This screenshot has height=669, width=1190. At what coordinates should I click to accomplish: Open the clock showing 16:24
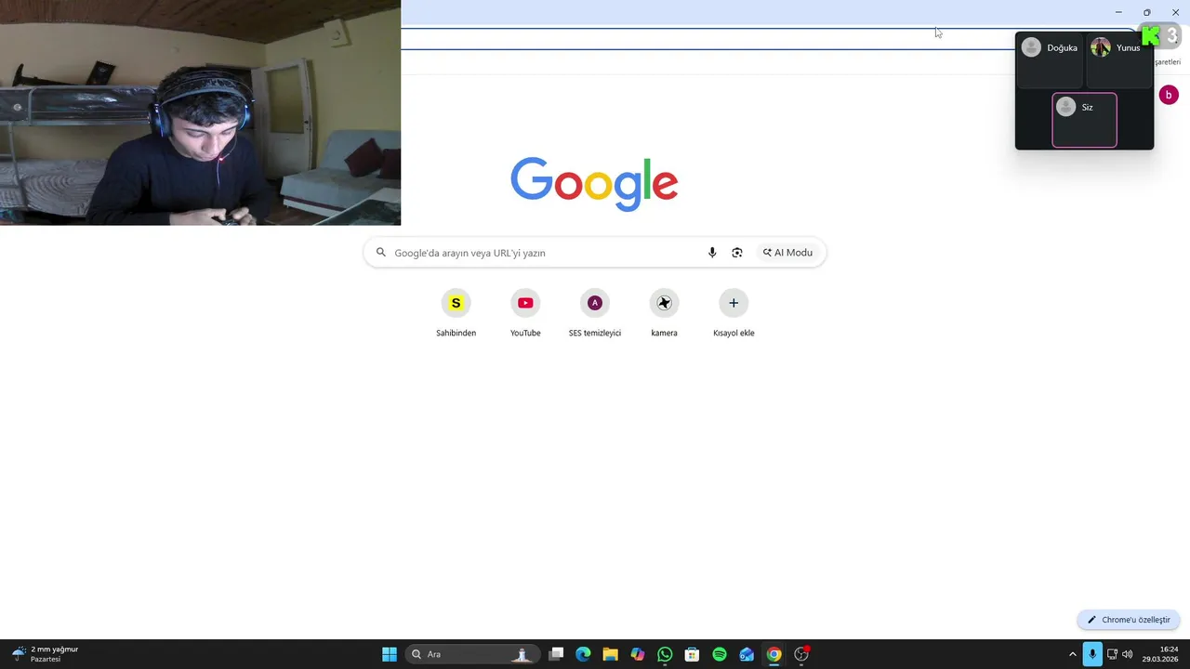click(x=1160, y=654)
